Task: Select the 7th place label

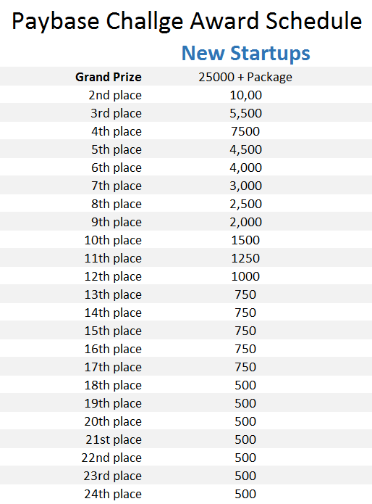Action: [x=117, y=186]
